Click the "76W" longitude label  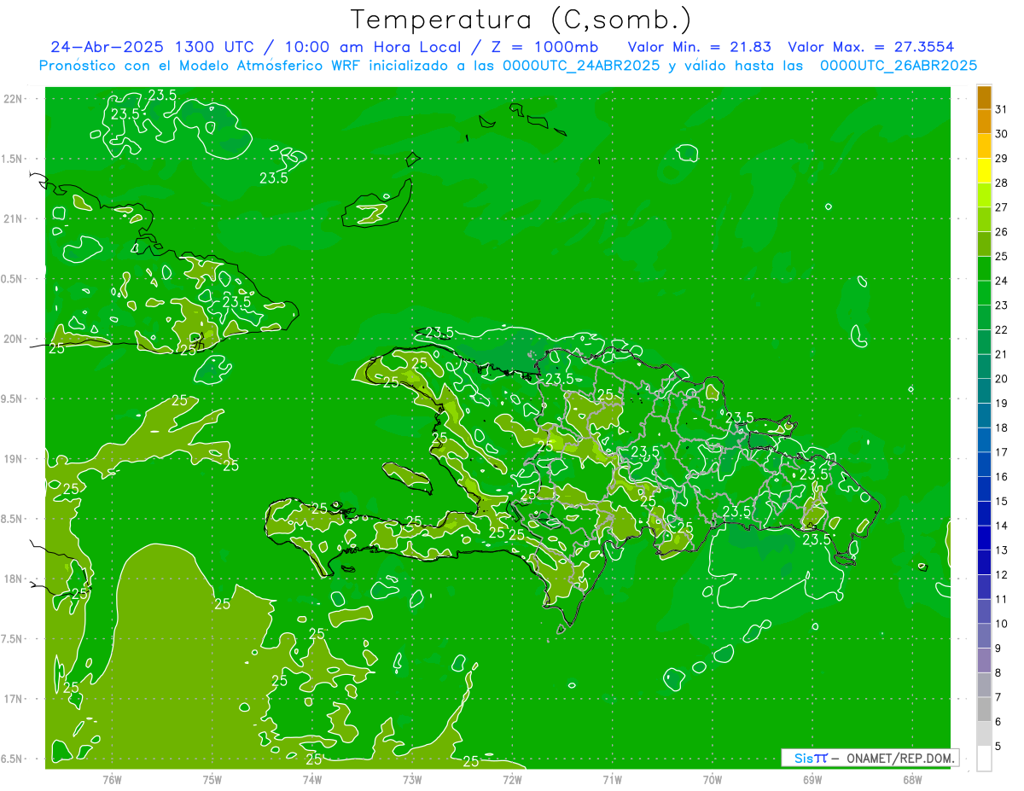pyautogui.click(x=112, y=779)
